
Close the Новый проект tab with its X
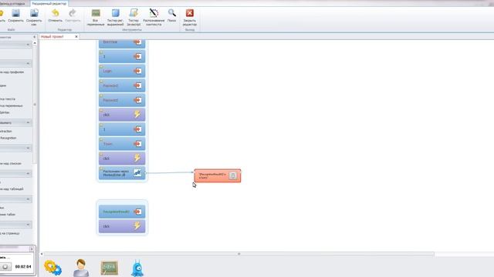coord(76,37)
